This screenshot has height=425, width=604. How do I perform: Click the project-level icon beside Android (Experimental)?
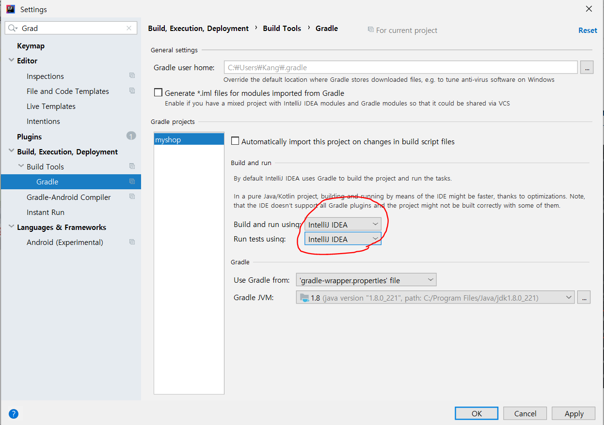[x=132, y=242]
